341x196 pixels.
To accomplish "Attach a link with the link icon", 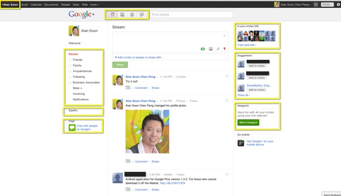I will click(x=218, y=49).
